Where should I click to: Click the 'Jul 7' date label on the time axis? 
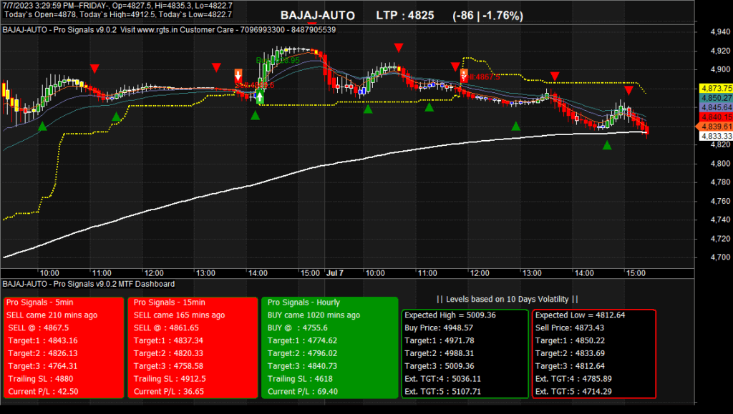coord(335,273)
